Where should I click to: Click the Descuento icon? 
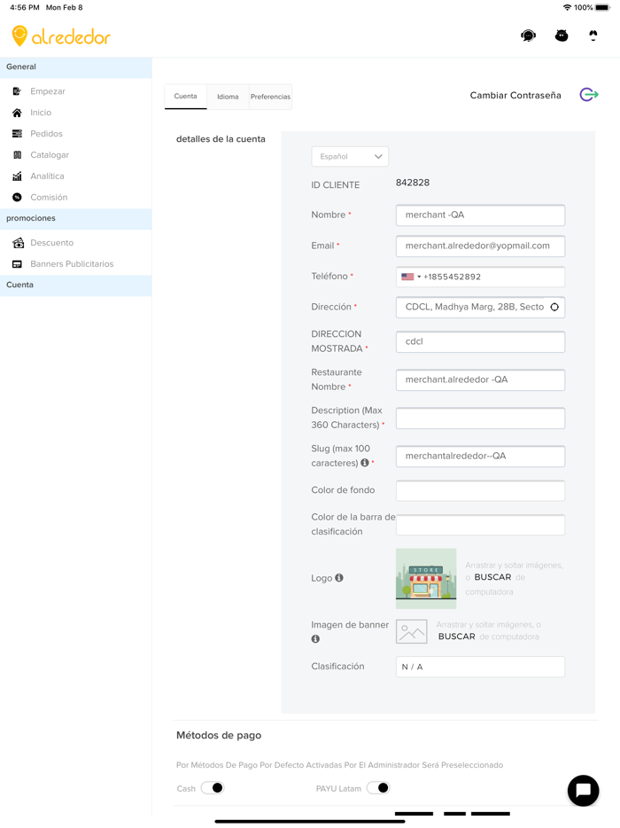pos(18,243)
